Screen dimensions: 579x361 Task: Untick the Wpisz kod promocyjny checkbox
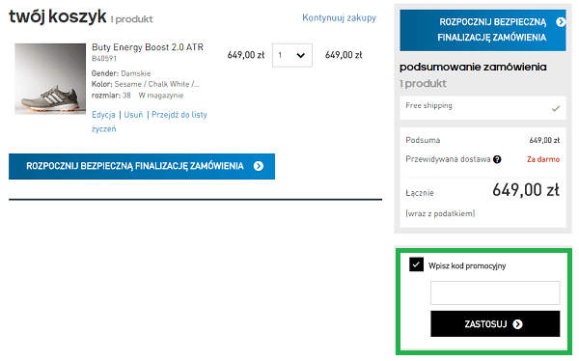coord(416,264)
